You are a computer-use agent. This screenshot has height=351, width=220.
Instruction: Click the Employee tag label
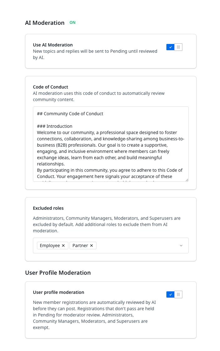tap(50, 246)
